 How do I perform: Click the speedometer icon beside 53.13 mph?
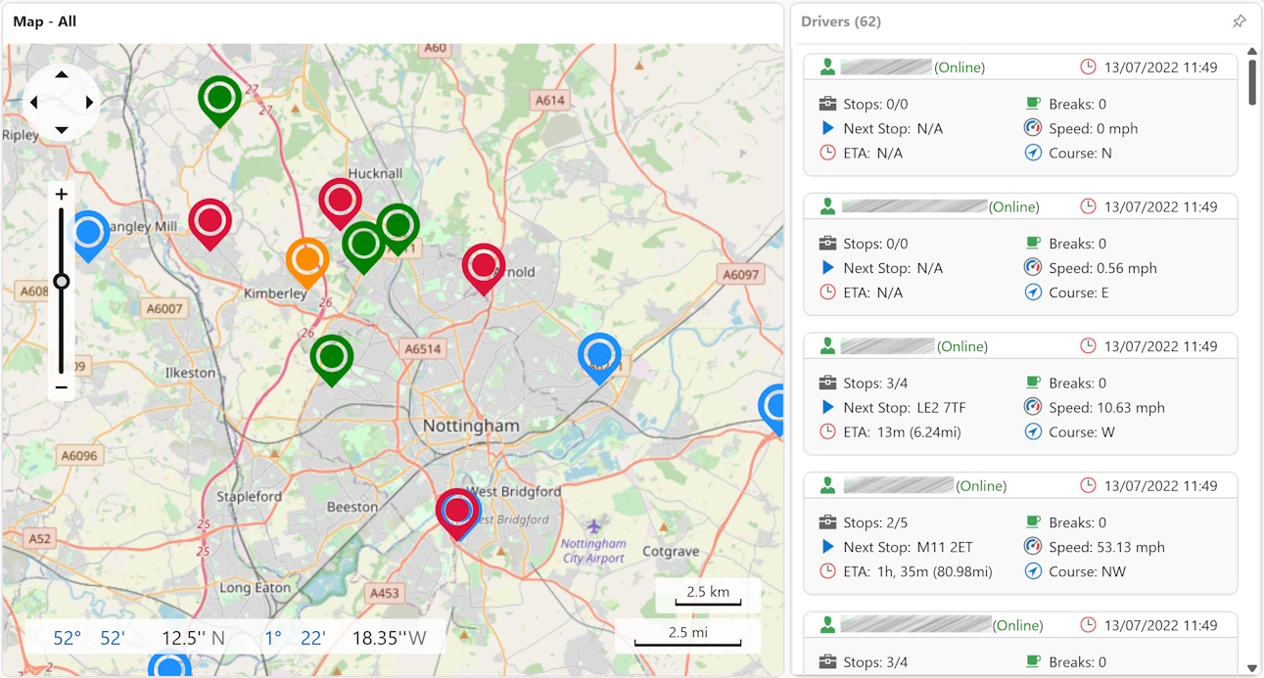[1033, 547]
